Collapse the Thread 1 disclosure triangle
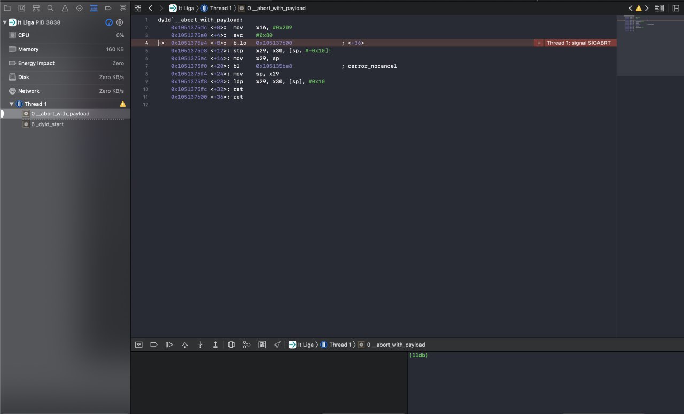 click(12, 104)
